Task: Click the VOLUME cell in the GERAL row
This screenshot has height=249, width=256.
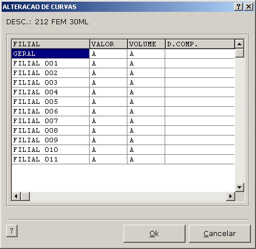Action: (146, 54)
